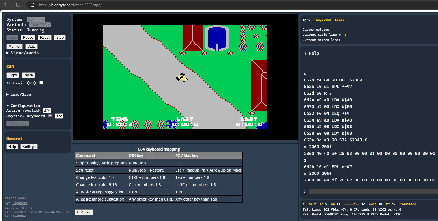Expand the Load/Save section

(x=19, y=94)
